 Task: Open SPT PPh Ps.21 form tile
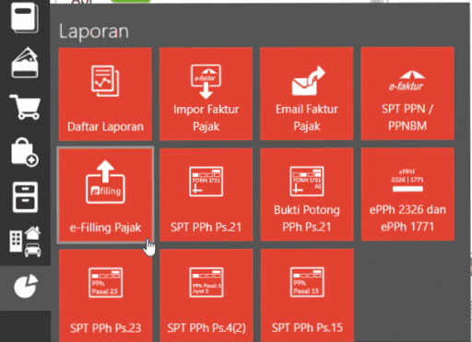[x=206, y=195]
